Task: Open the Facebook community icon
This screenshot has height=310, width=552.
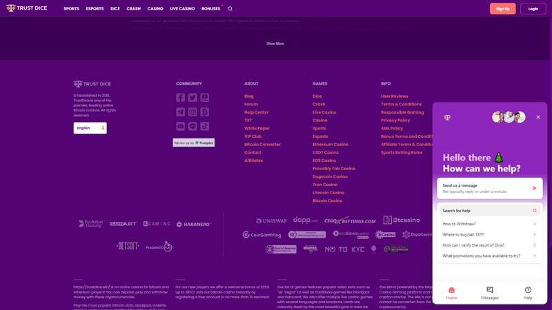Action: coord(180,98)
